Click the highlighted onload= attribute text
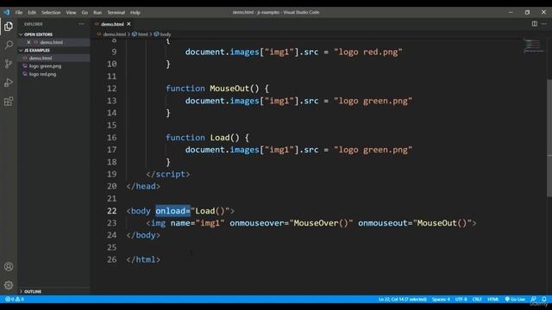Screen dimensions: 552x310 172,210
